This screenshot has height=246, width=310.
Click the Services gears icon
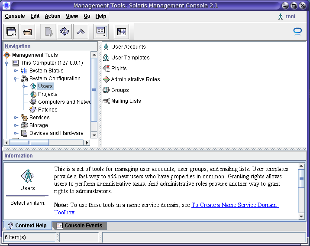click(x=24, y=118)
